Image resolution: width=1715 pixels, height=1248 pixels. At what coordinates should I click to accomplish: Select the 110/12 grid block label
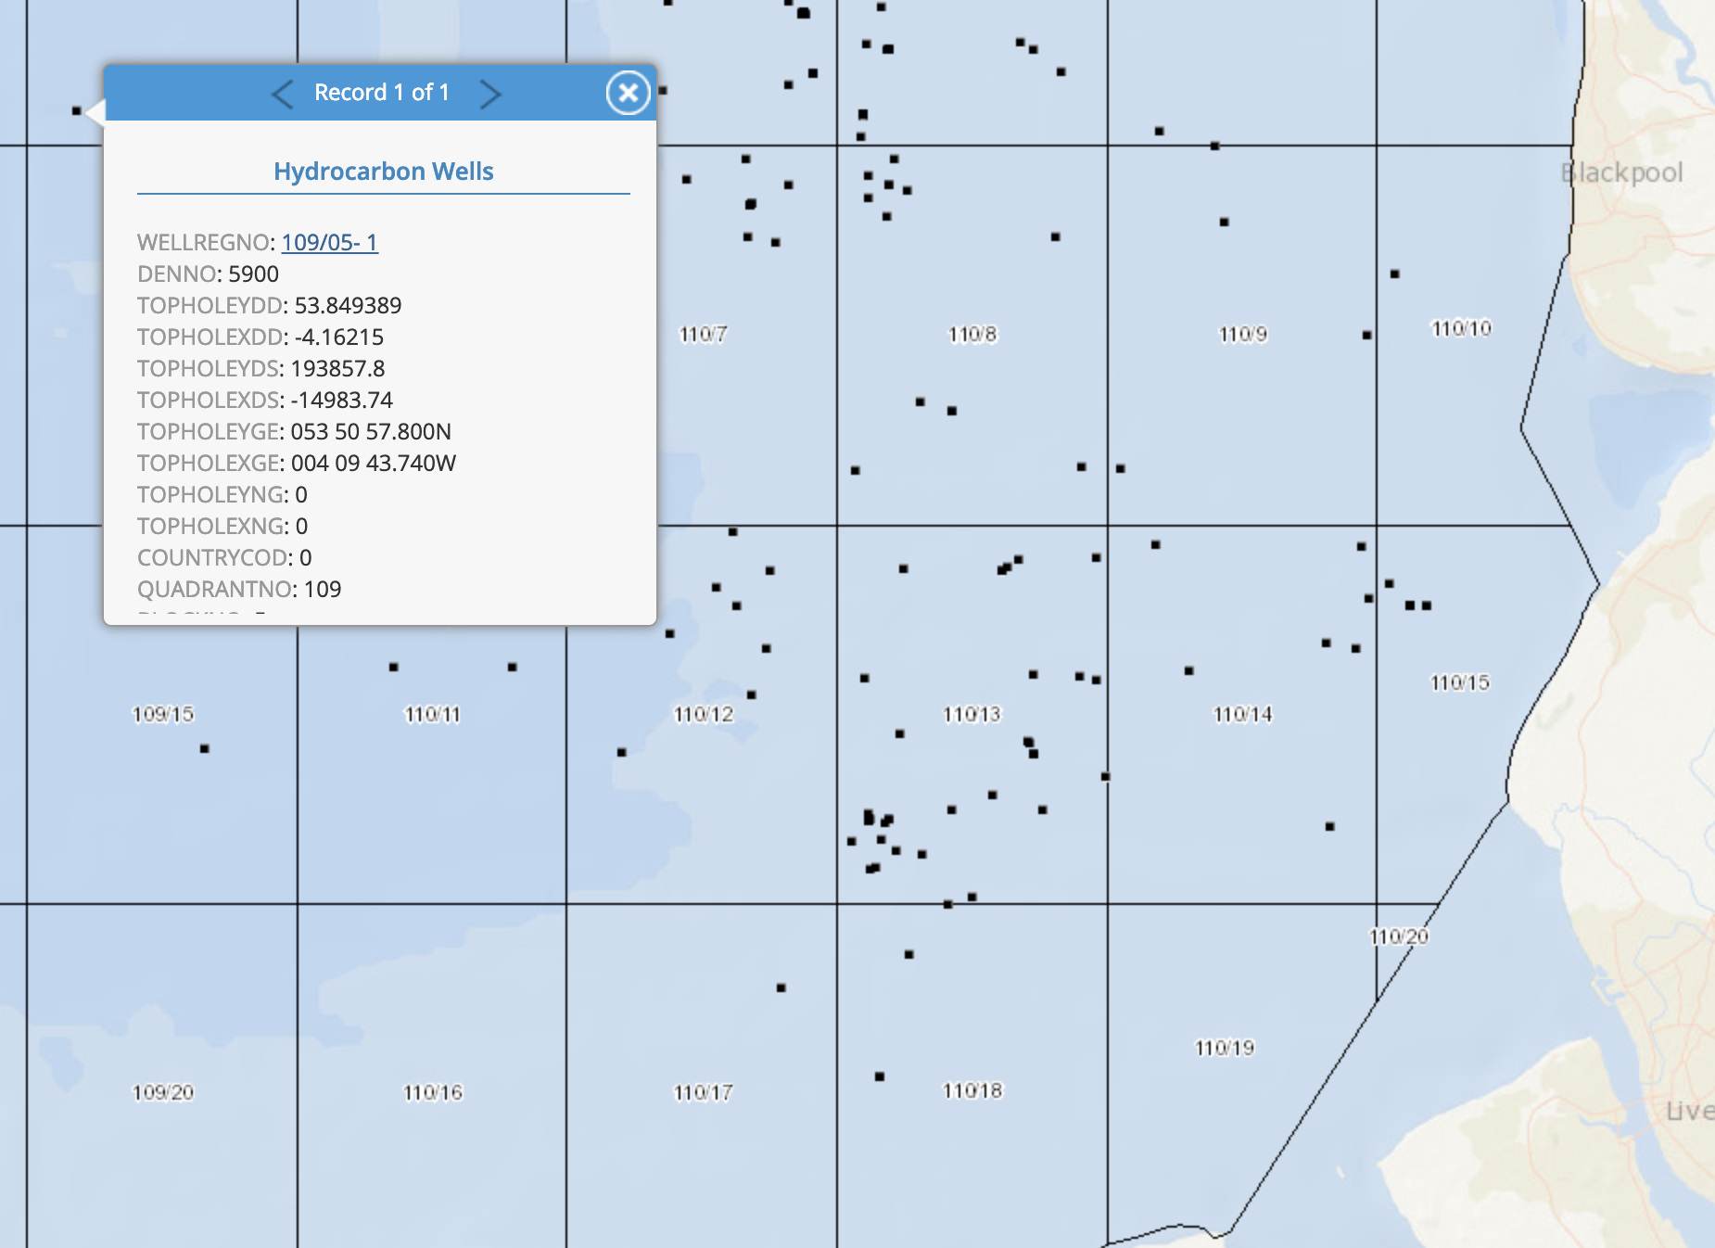(x=702, y=714)
